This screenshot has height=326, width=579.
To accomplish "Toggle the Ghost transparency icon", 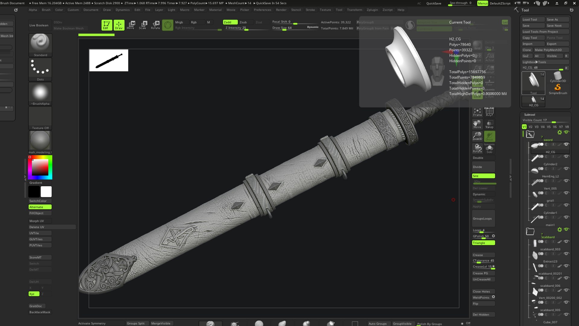I will pyautogui.click(x=489, y=136).
